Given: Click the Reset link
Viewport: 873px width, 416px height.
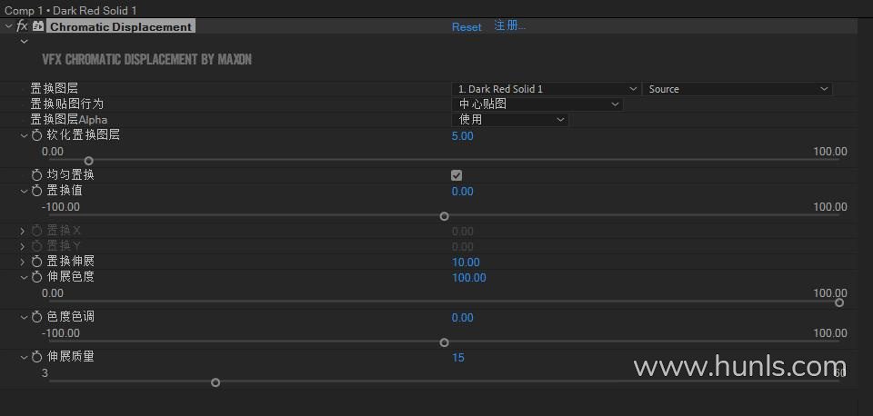Looking at the screenshot, I should coord(467,27).
